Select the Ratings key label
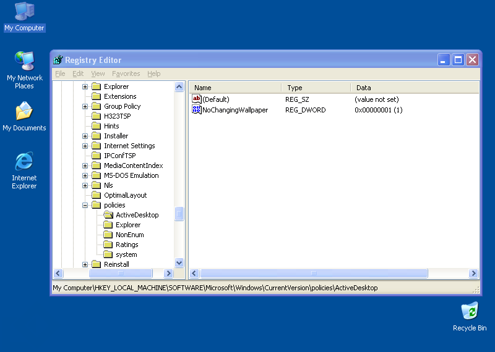Screen dimensions: 495x352 click(x=127, y=245)
